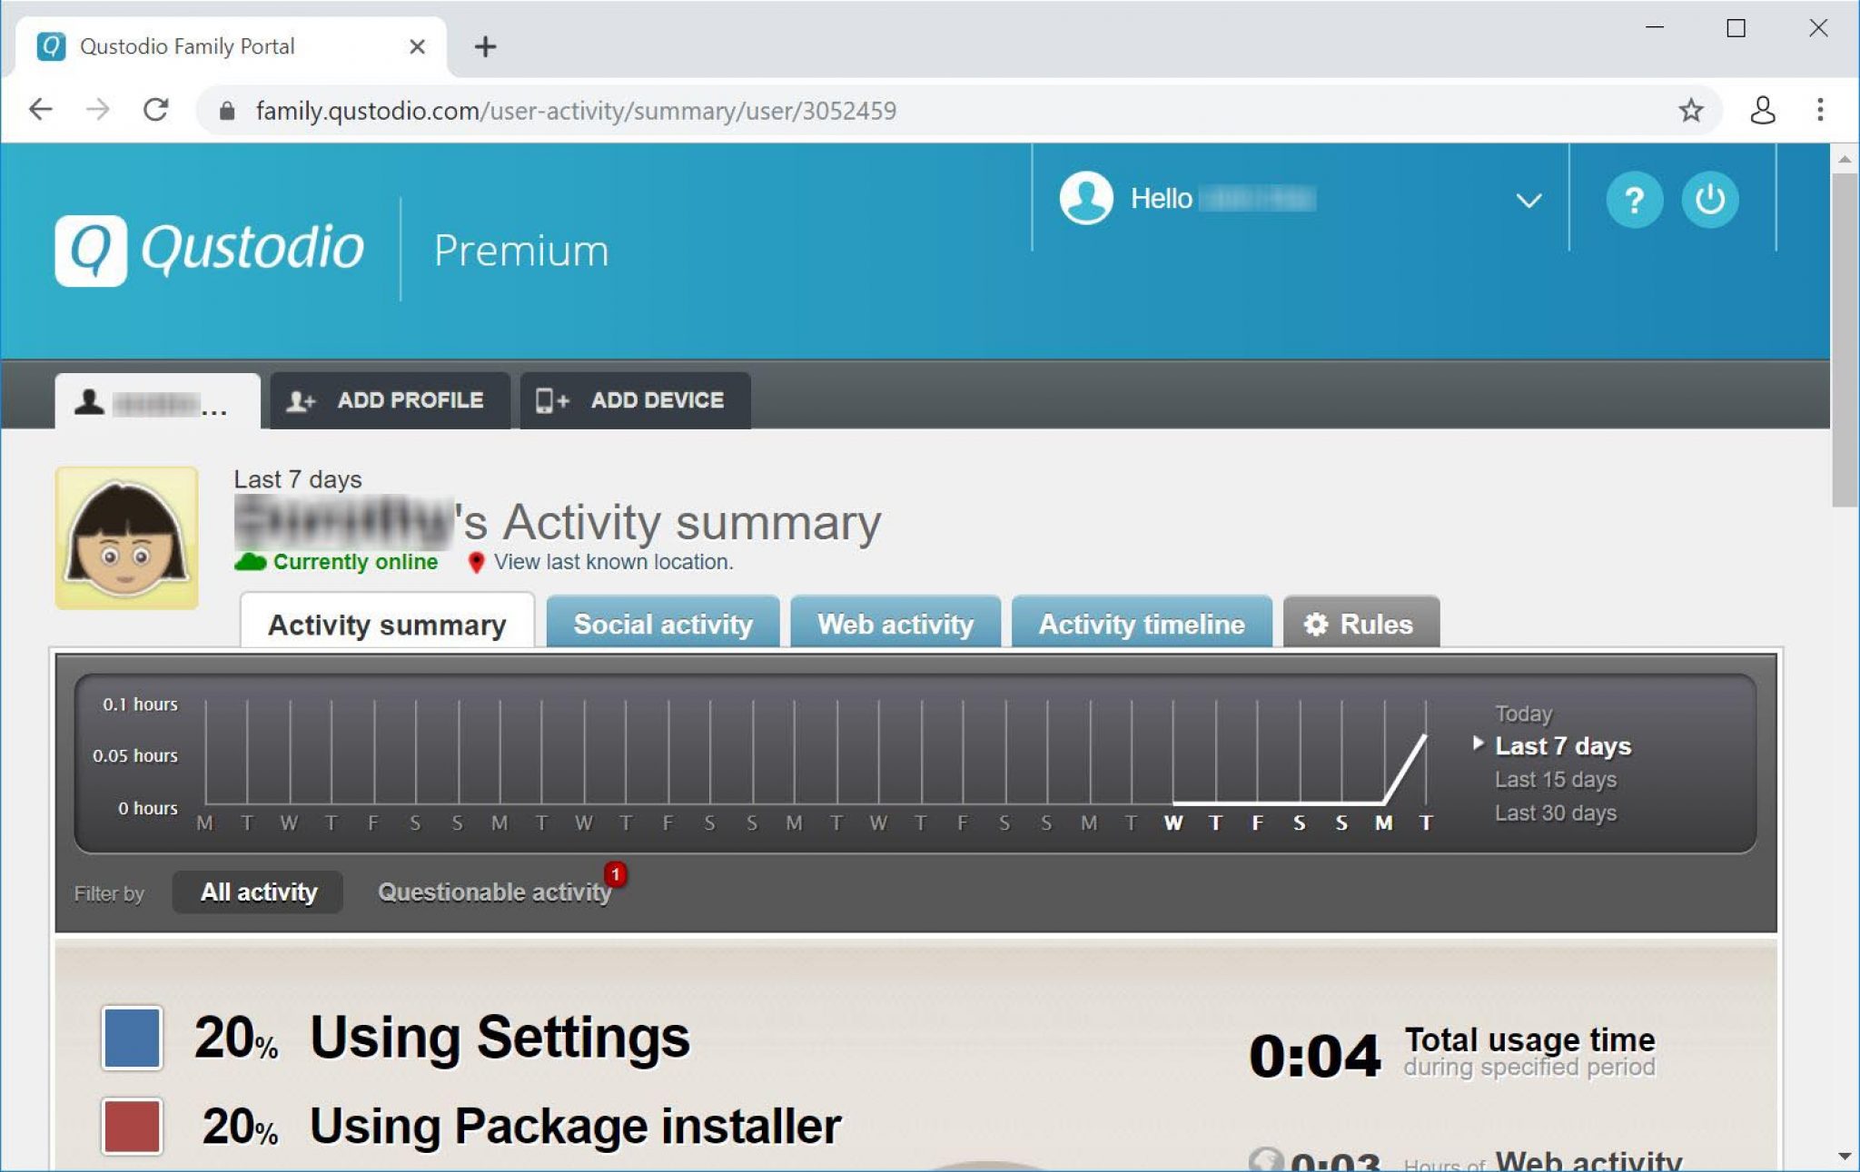The width and height of the screenshot is (1860, 1172).
Task: Expand the Hello username dropdown menu
Action: (x=1527, y=199)
